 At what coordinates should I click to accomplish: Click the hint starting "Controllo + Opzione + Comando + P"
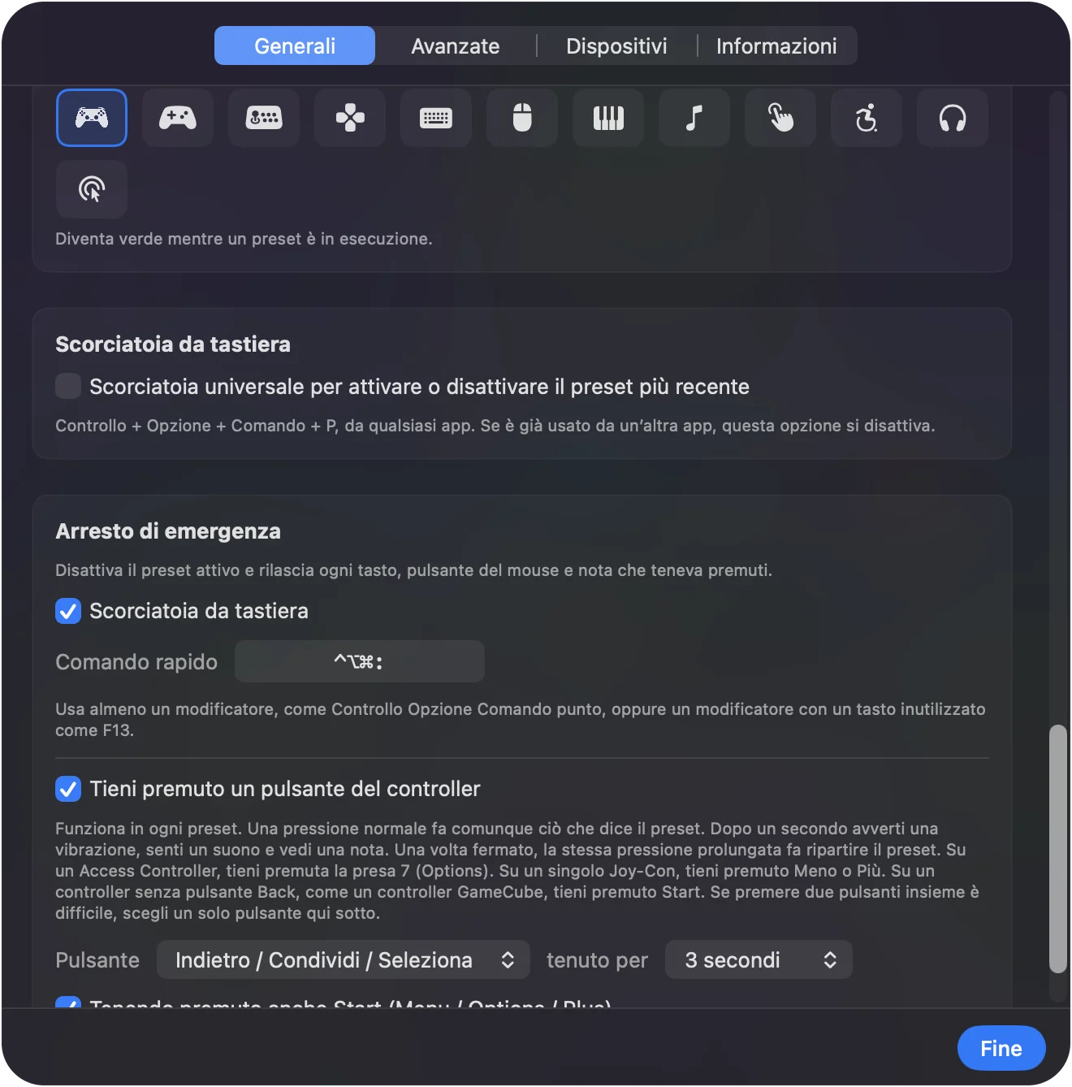point(495,426)
